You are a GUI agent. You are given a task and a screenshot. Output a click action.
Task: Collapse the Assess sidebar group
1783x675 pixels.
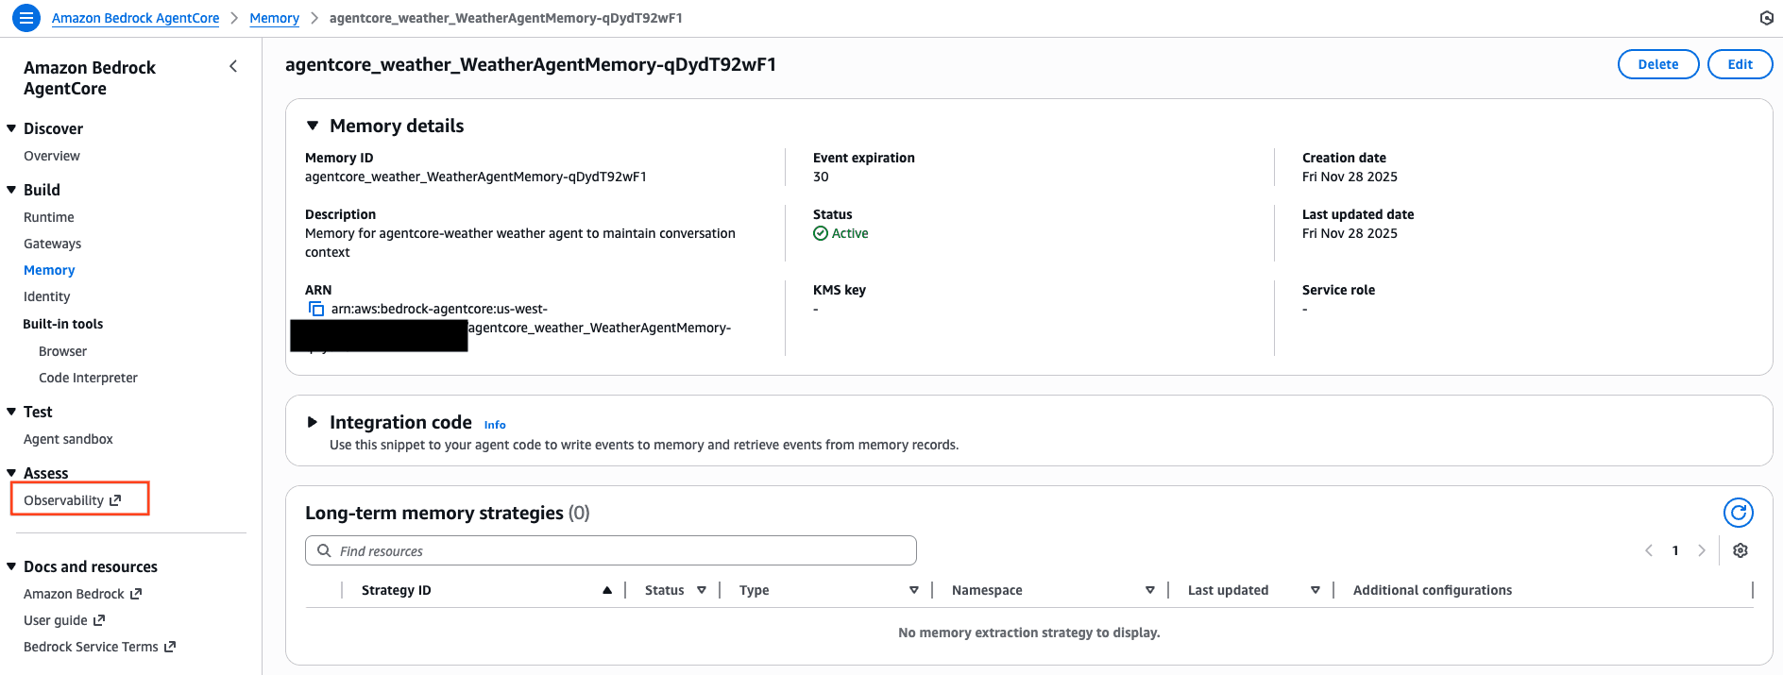(11, 473)
